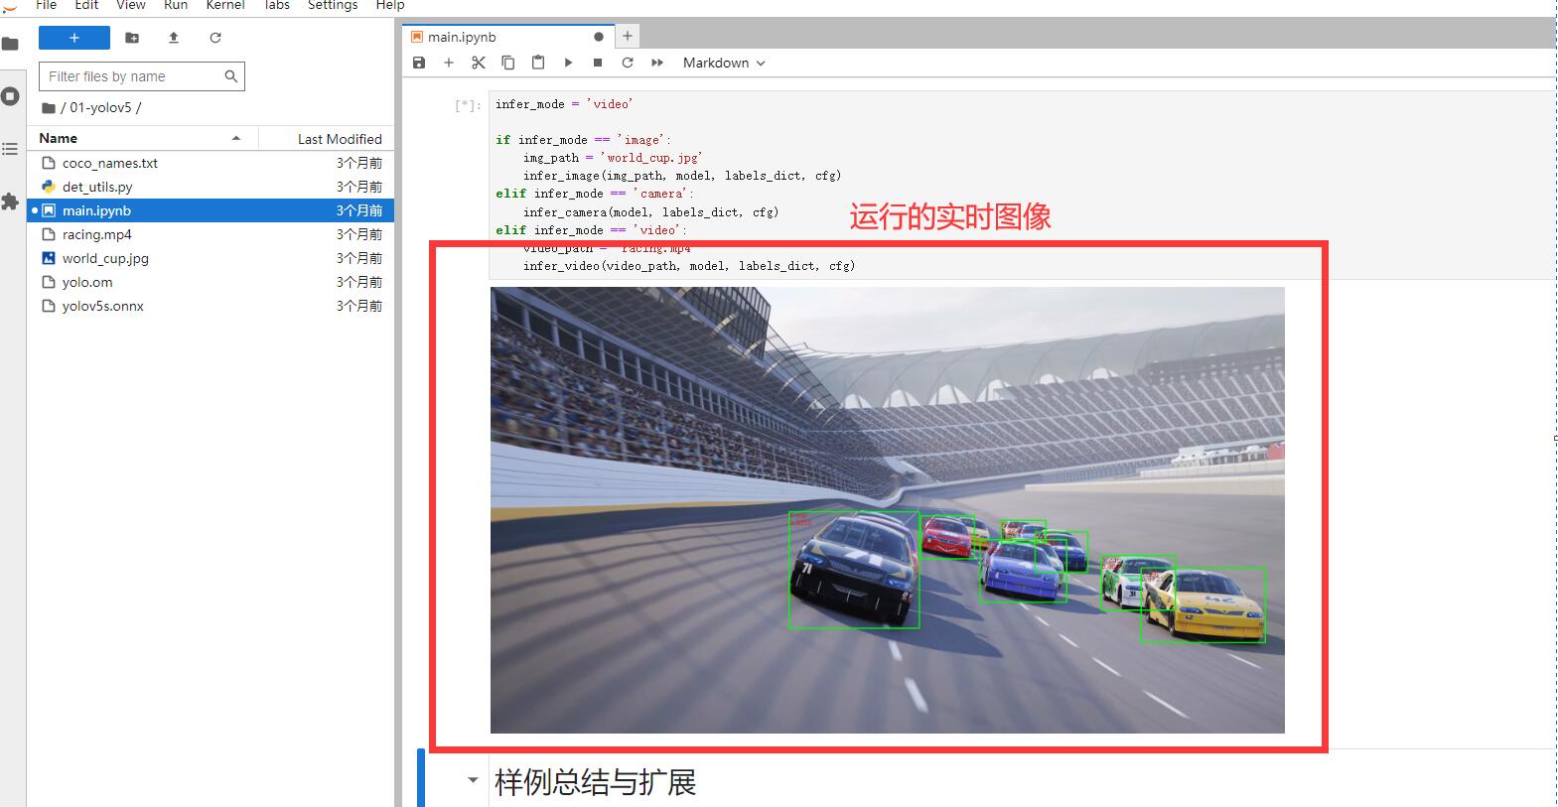Collapse the 样例总结与扩展 heading section

[x=473, y=781]
